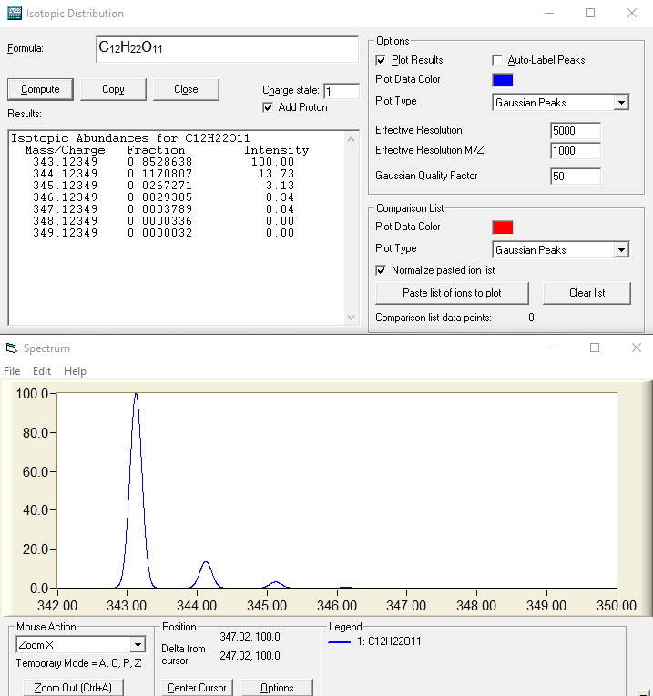Click the legend entry 1: C12H22O11
Viewport: 653px width, 696px height.
374,641
